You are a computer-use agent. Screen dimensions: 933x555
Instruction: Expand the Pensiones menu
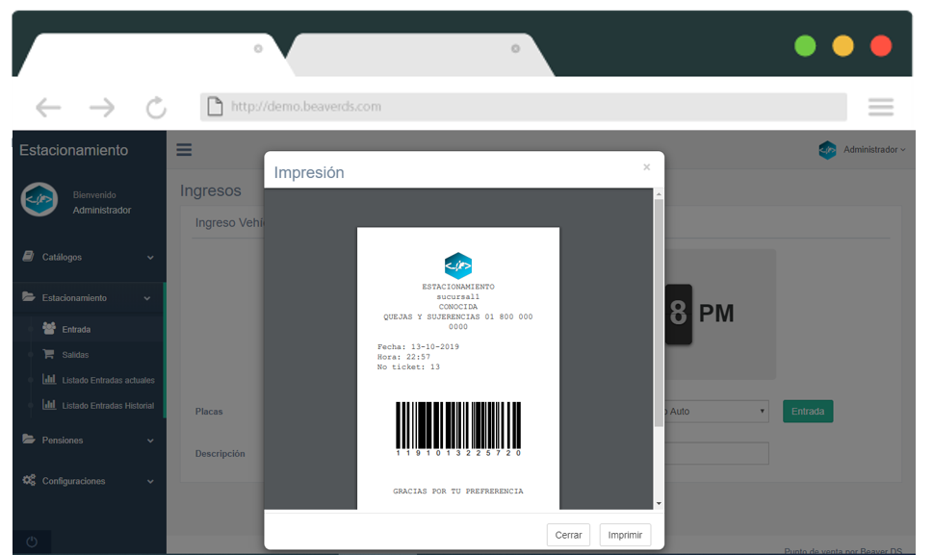pyautogui.click(x=90, y=441)
